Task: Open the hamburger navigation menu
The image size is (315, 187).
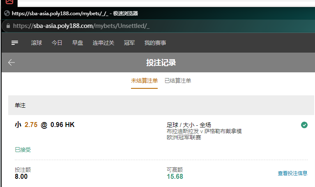Action: tap(15, 43)
